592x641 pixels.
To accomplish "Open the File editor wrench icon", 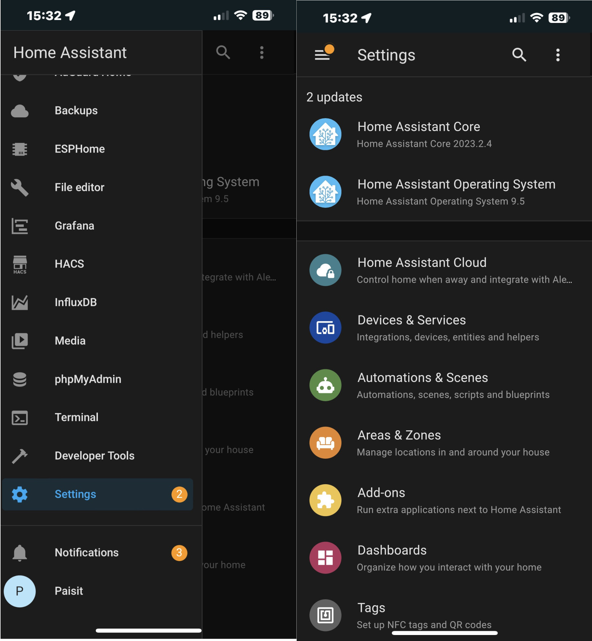I will click(20, 187).
